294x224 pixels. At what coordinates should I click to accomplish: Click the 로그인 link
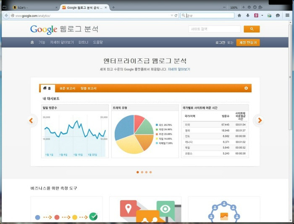click(220, 42)
